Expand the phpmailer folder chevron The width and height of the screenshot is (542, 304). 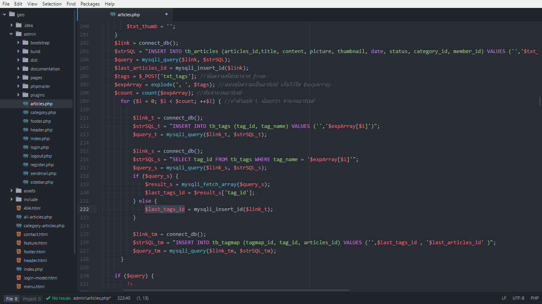coord(18,86)
